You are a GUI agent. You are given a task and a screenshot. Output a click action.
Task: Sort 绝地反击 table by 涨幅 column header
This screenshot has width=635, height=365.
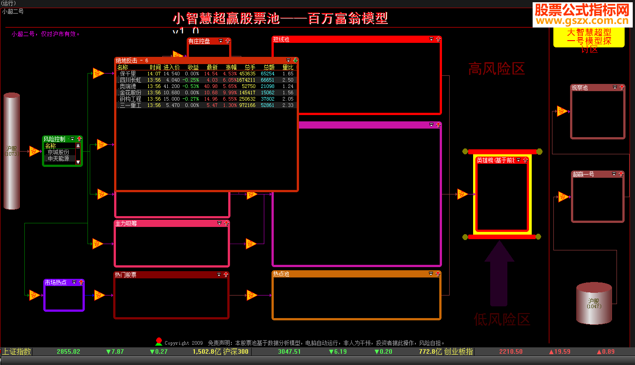click(231, 67)
